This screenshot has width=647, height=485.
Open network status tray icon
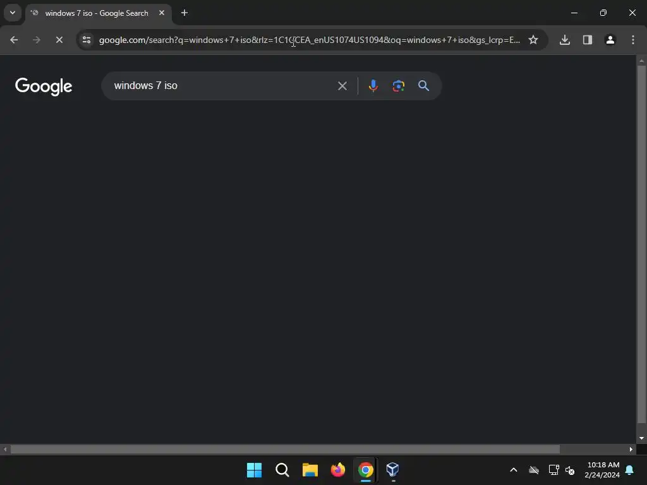coord(553,470)
